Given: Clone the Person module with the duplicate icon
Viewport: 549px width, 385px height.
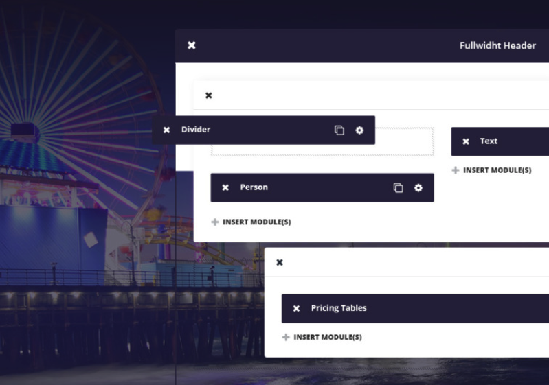Looking at the screenshot, I should (x=398, y=188).
